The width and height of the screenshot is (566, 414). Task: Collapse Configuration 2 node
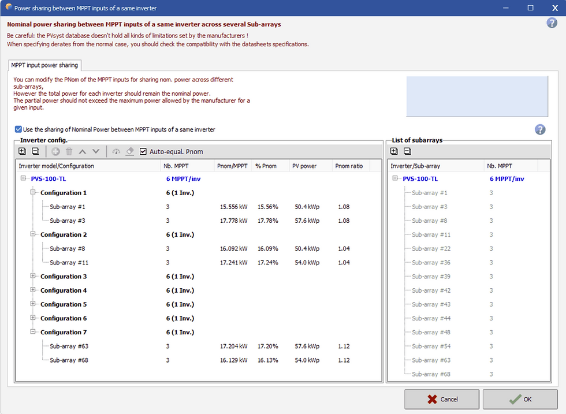pos(33,234)
